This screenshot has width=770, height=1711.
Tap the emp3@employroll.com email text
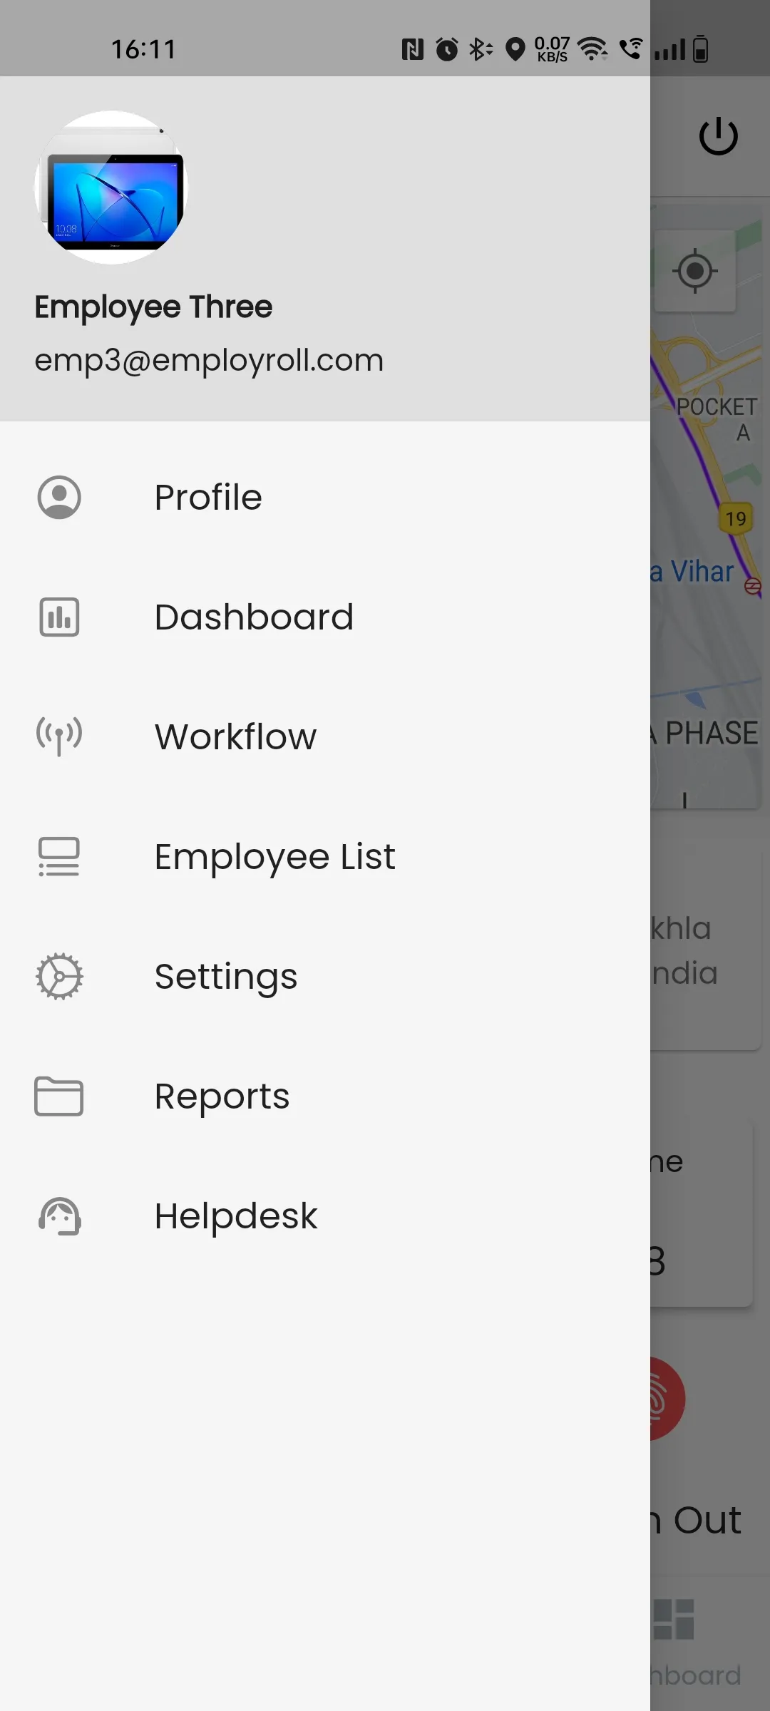pos(209,360)
